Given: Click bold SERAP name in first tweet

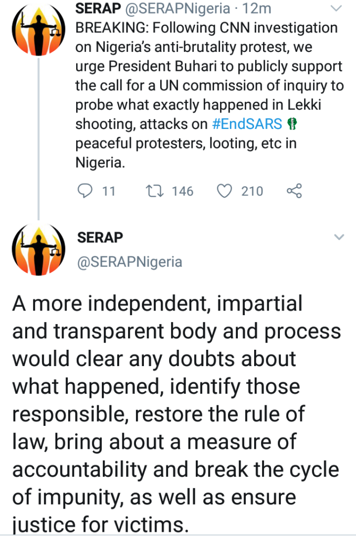Looking at the screenshot, I should (98, 8).
